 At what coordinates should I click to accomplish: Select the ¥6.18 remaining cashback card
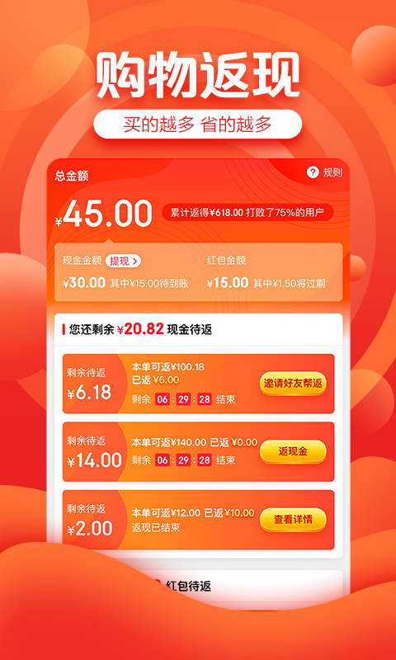click(x=198, y=384)
